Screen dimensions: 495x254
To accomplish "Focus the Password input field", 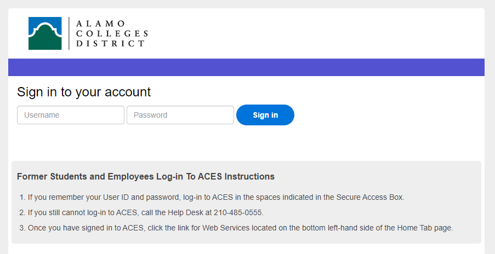I will [180, 115].
